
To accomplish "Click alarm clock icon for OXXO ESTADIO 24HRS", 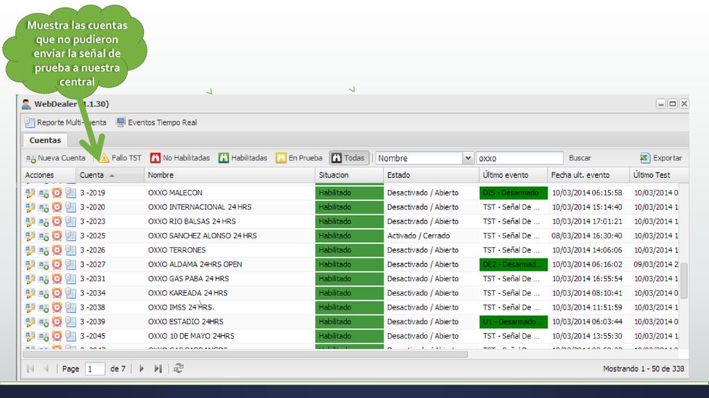I will tap(57, 322).
